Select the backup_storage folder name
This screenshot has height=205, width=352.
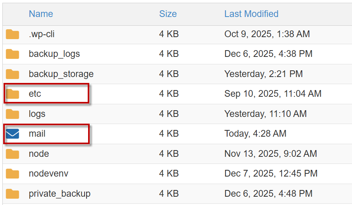pyautogui.click(x=61, y=74)
